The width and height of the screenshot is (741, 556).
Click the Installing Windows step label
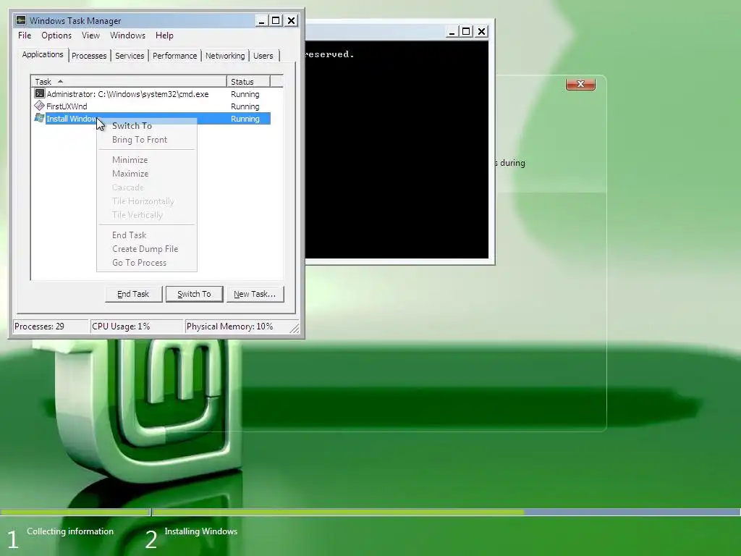point(201,531)
